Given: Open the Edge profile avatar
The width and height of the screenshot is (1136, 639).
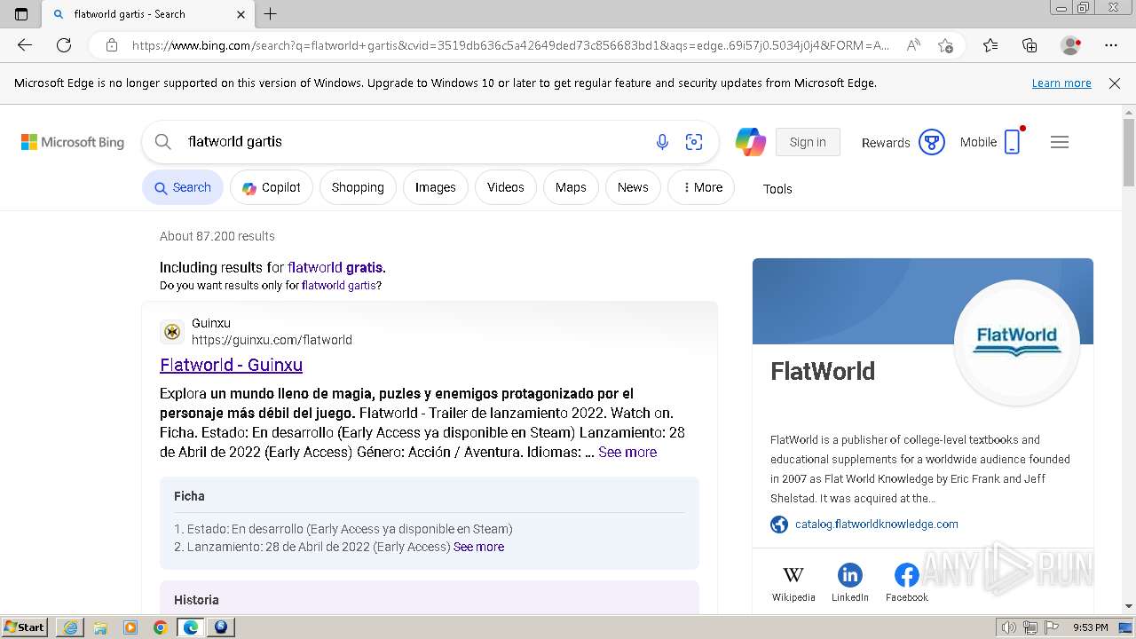Looking at the screenshot, I should [1071, 45].
